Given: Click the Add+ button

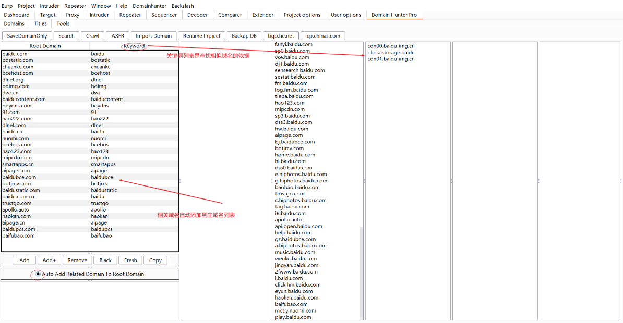Looking at the screenshot, I should click(49, 260).
